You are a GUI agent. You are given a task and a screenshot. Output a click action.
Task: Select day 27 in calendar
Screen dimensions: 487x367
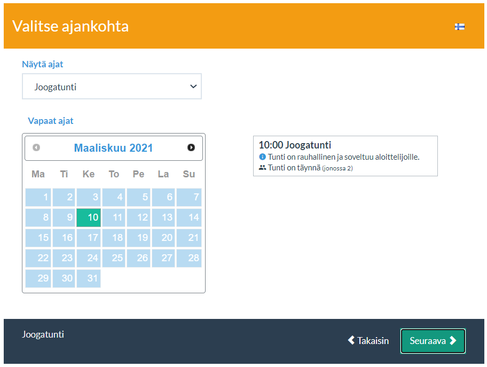pyautogui.click(x=163, y=258)
